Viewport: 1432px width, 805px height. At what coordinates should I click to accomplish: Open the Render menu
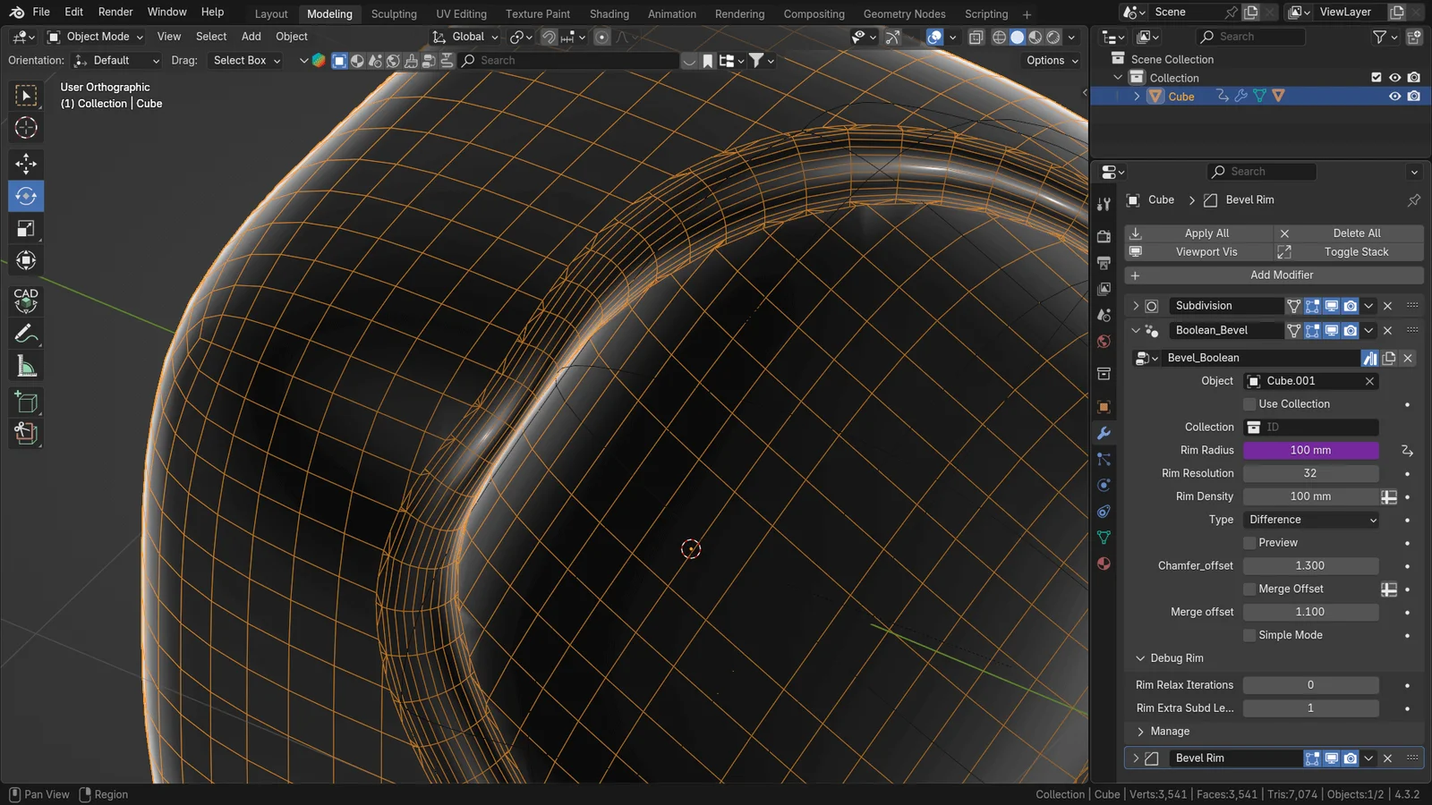click(x=115, y=12)
